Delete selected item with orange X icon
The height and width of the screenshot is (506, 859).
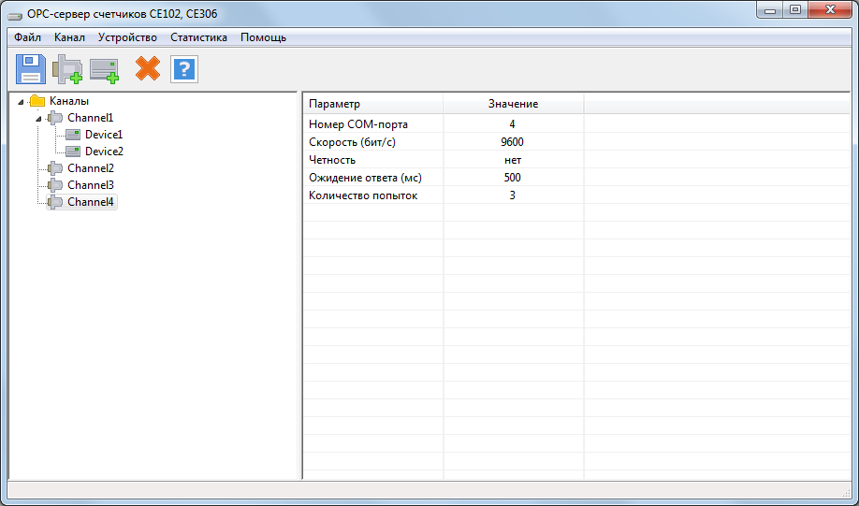pyautogui.click(x=148, y=69)
